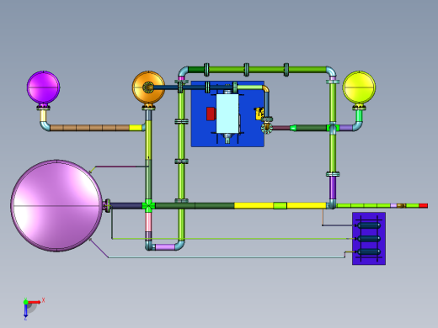Select the purple vertical segment on right riser
Viewport: 438px width, 328px height.
coord(333,188)
